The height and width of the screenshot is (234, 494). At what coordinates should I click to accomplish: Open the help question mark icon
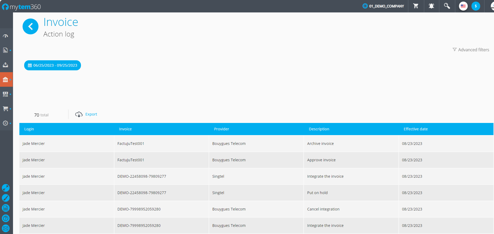6,218
